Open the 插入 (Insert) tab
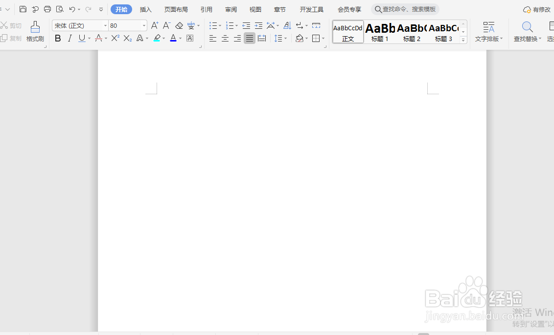Screen dimensions: 554x335 145,9
